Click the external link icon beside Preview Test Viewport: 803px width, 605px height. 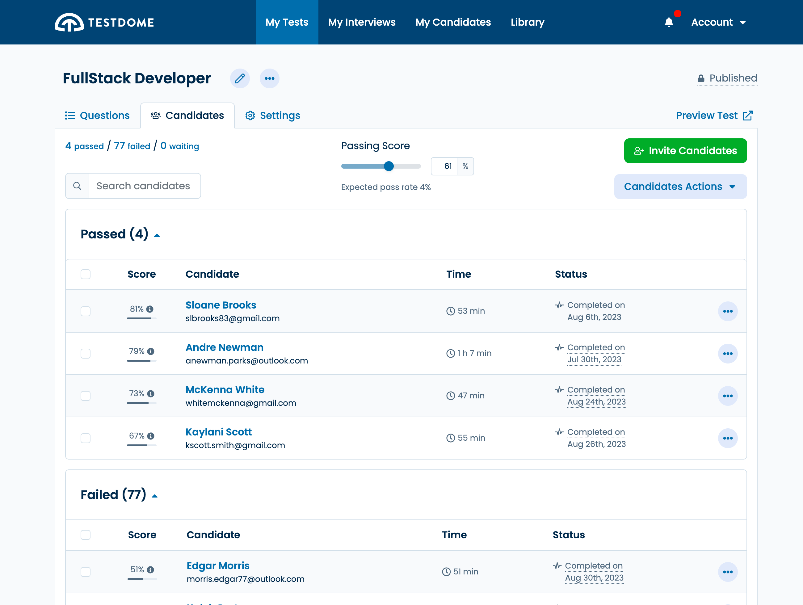(x=747, y=115)
